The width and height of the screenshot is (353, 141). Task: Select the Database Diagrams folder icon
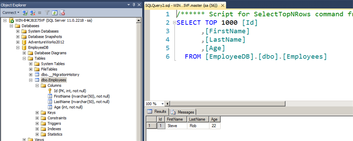coord(30,53)
